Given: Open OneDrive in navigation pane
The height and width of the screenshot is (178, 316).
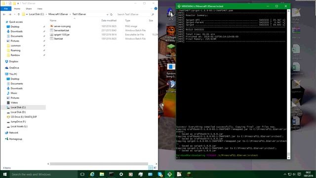Looking at the screenshot, I should pos(14,68).
